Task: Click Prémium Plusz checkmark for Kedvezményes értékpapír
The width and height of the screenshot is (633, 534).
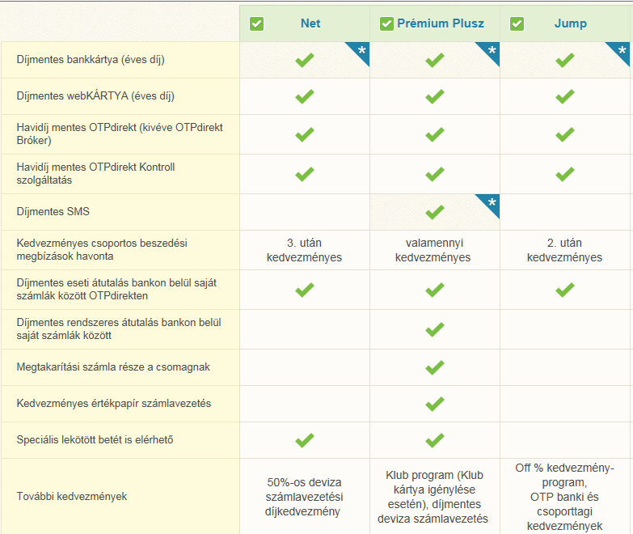Action: pyautogui.click(x=435, y=404)
